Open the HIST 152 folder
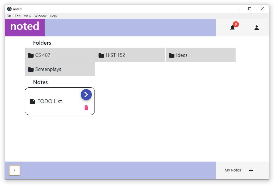 (x=130, y=55)
